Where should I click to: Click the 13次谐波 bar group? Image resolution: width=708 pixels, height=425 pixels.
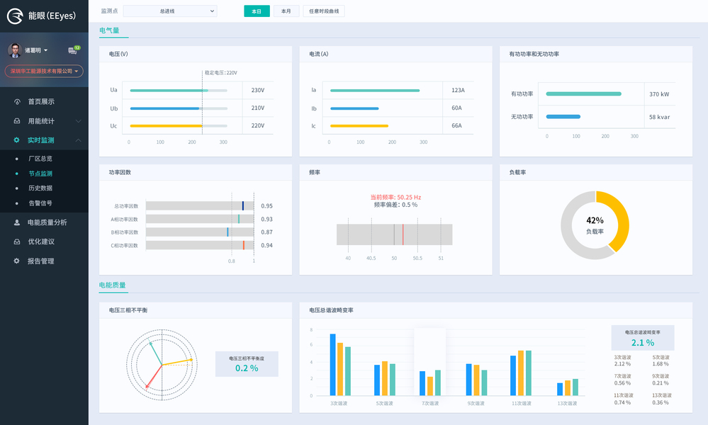pos(567,387)
